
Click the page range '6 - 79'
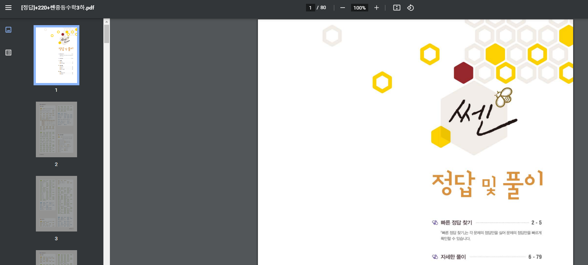coord(535,257)
